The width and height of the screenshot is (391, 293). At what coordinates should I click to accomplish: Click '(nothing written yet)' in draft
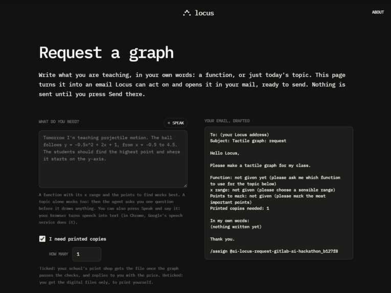click(236, 227)
